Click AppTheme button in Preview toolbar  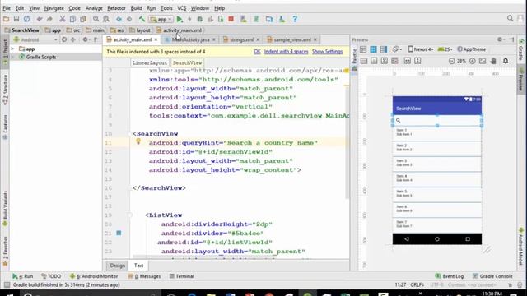(x=472, y=49)
